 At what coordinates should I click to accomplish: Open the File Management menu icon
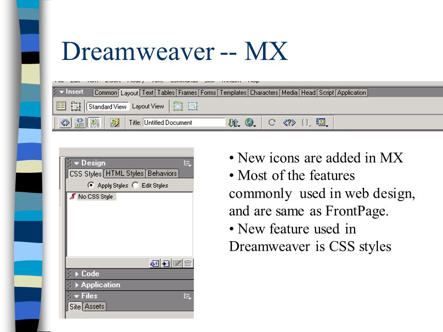point(234,123)
